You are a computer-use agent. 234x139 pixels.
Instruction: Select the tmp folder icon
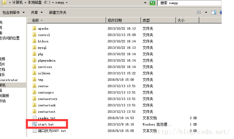(34, 79)
